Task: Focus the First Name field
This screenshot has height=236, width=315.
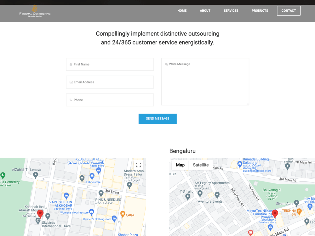Action: click(x=110, y=64)
